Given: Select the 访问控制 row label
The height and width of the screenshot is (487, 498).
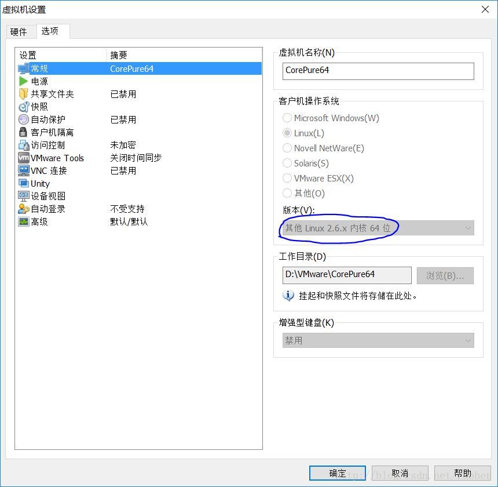Looking at the screenshot, I should pos(48,145).
